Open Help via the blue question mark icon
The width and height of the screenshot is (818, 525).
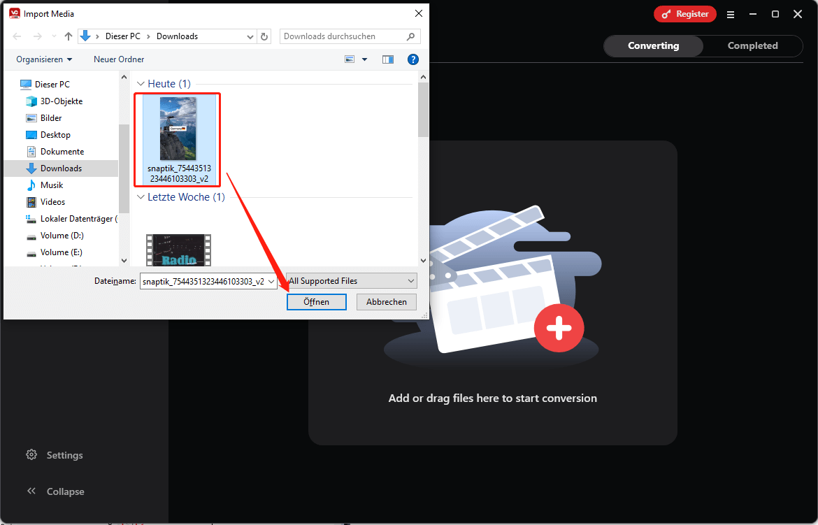tap(413, 59)
